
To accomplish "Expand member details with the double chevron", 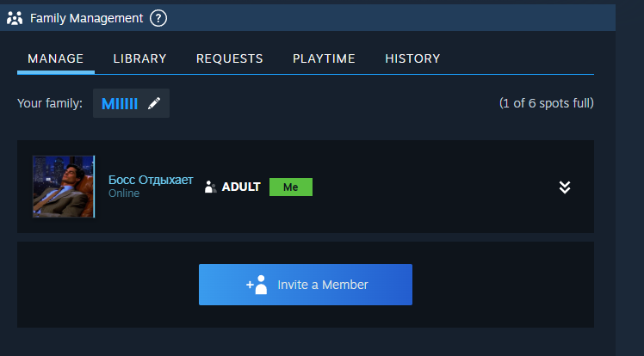I will [x=565, y=187].
